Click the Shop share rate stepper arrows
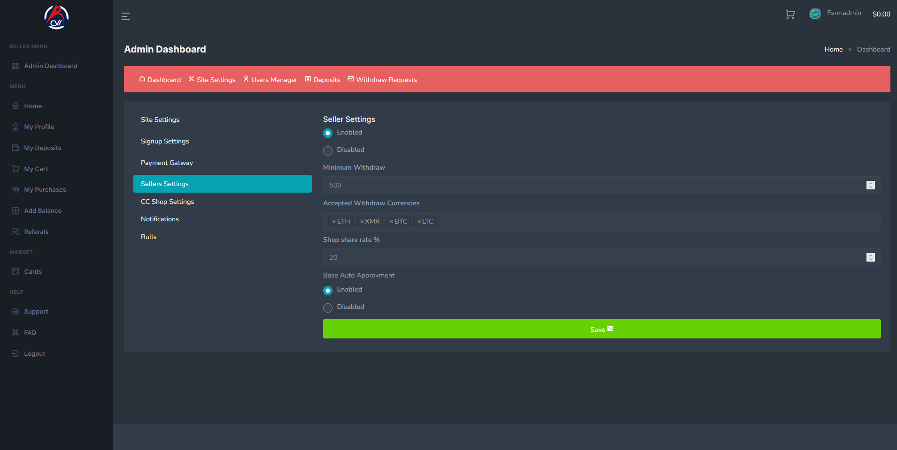This screenshot has height=450, width=897. pos(871,257)
